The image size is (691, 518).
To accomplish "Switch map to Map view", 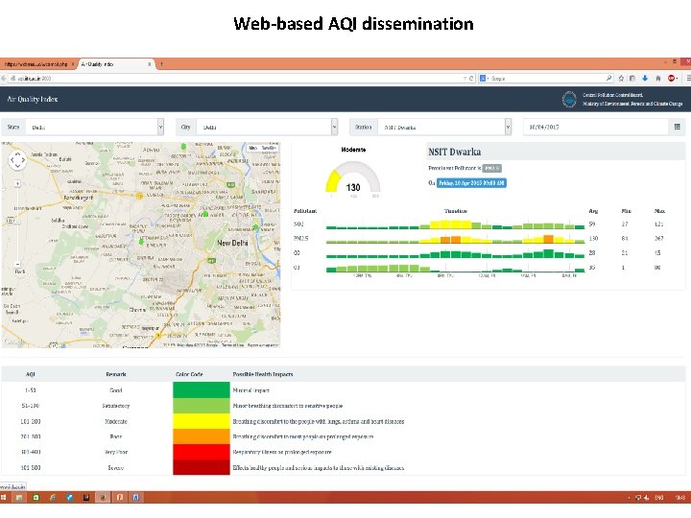I will pos(253,148).
